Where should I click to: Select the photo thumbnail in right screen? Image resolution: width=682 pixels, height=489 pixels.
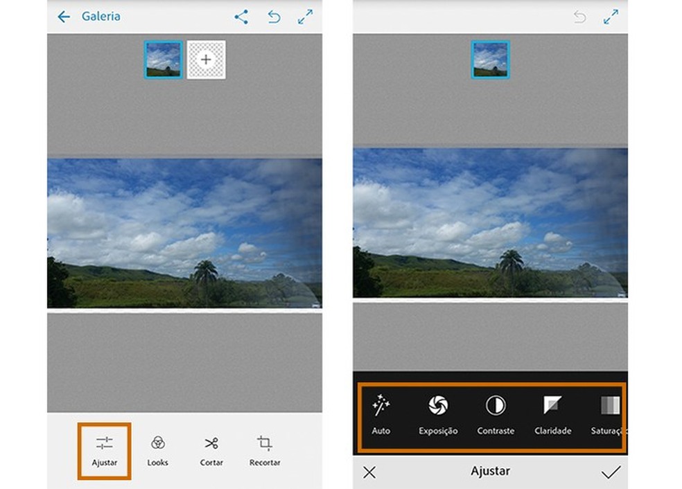490,60
